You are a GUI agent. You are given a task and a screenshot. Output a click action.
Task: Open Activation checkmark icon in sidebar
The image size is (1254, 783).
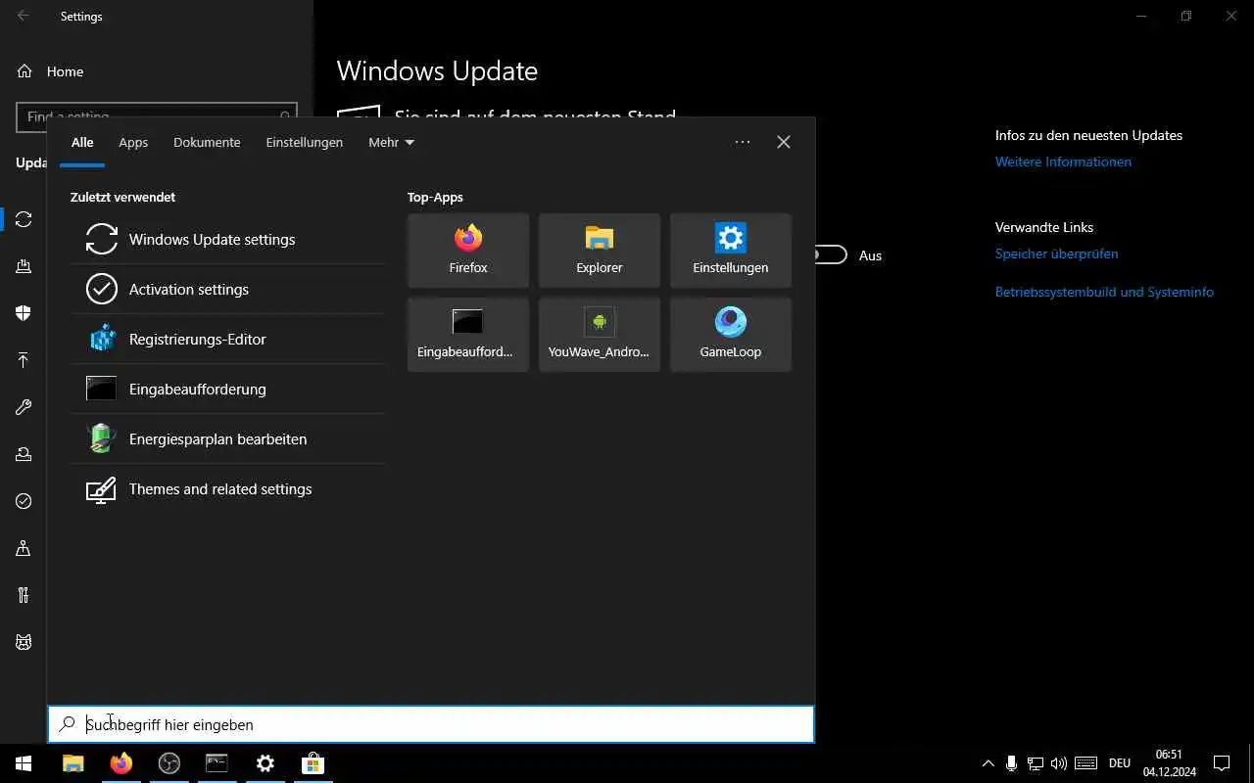coord(24,501)
